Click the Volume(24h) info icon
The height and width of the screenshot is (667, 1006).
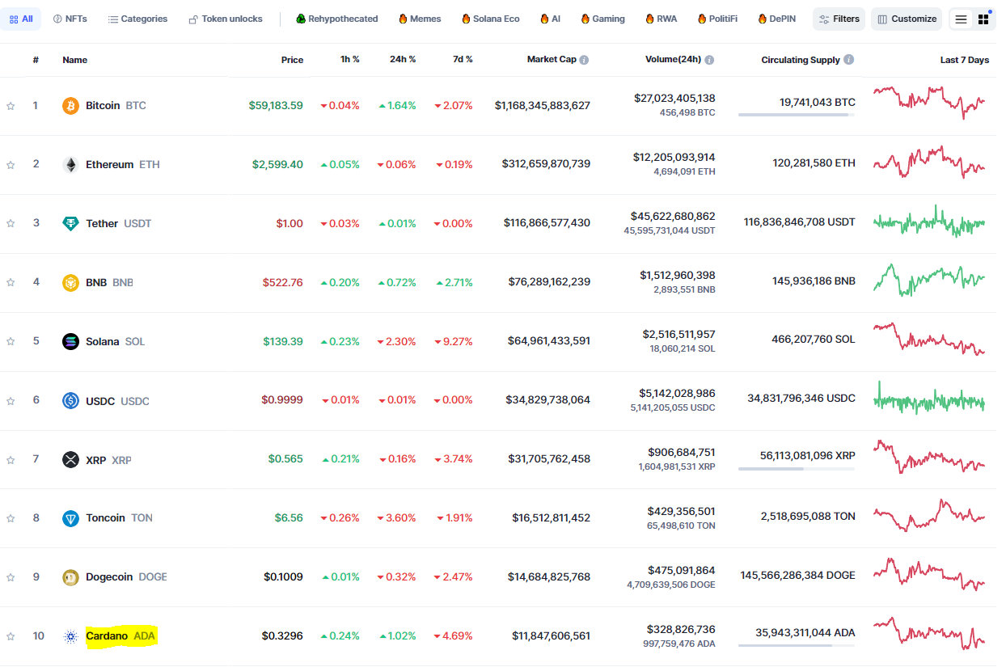(709, 60)
